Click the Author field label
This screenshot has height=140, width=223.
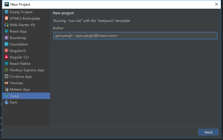[58, 28]
